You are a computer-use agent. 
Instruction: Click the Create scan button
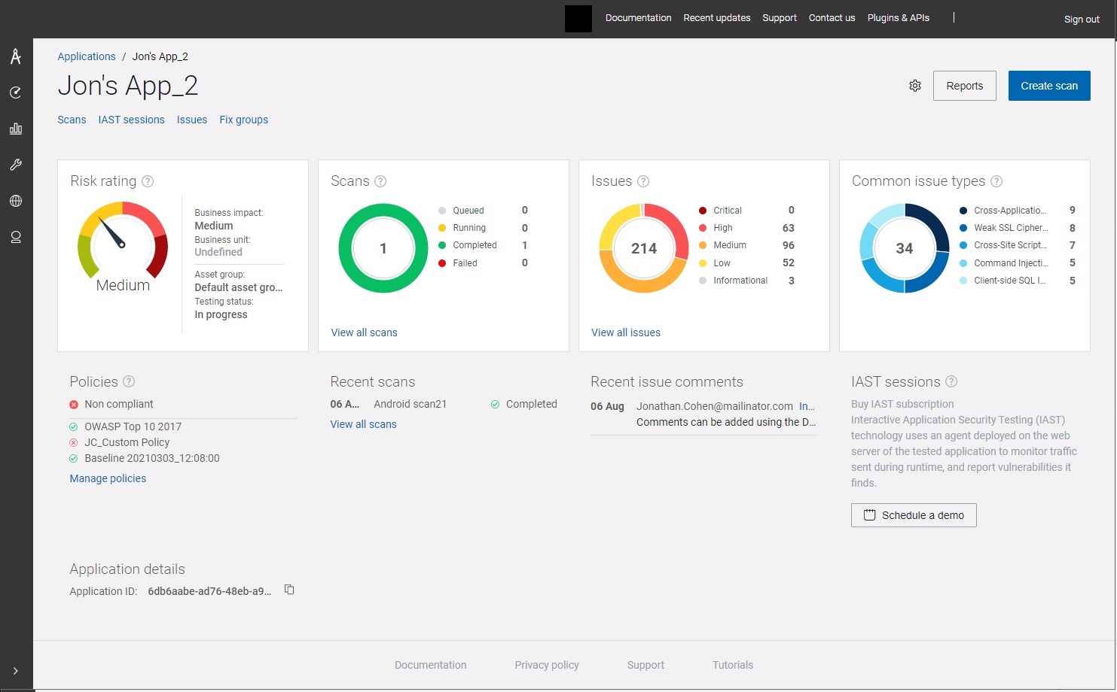tap(1048, 86)
